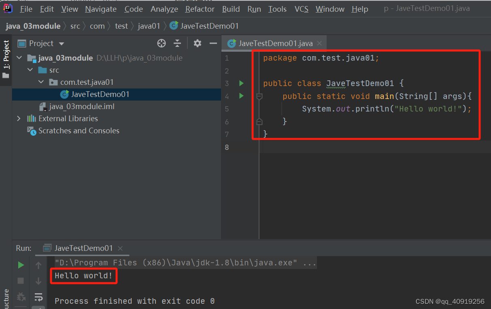Screen dimensions: 491x309
Task: Click the class icon beside JaveTestDemo01 breadcrumb
Action: [x=174, y=25]
